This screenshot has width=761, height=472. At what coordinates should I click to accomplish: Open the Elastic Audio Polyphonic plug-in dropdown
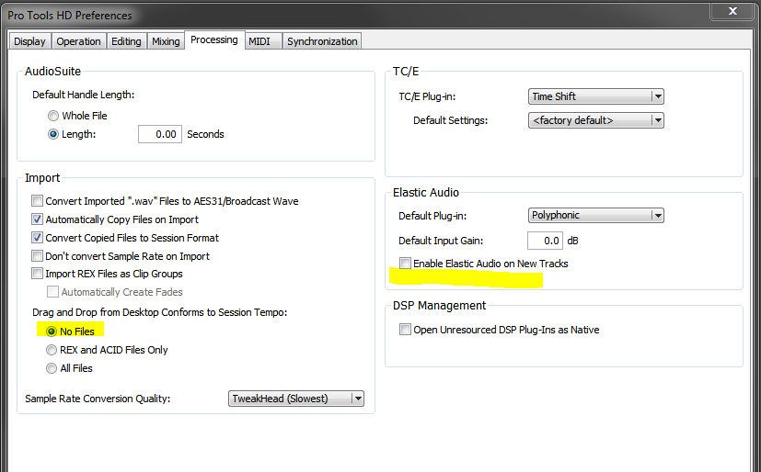(596, 215)
